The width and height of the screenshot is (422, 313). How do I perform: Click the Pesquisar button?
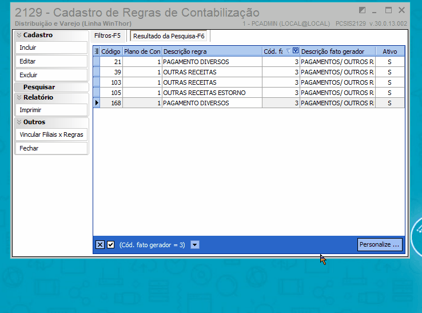pos(51,87)
